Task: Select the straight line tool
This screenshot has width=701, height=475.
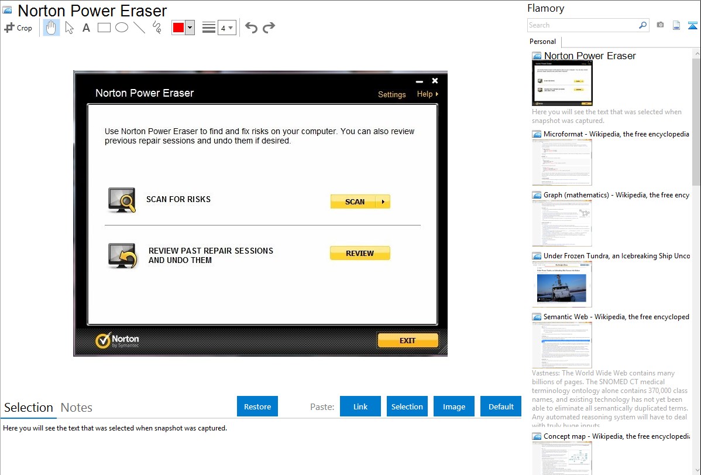Action: [x=139, y=28]
